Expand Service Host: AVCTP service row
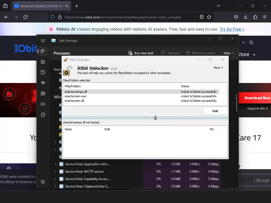This screenshot has width=271, height=203. pos(56,171)
